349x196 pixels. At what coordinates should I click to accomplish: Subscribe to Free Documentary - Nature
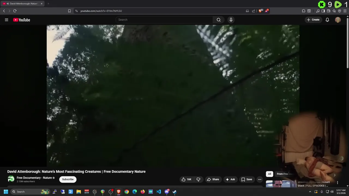pos(68,179)
